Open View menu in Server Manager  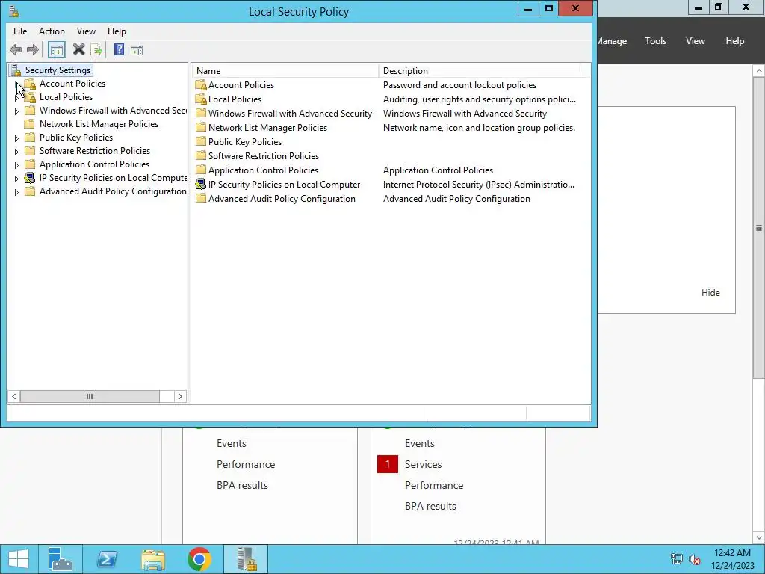click(696, 41)
